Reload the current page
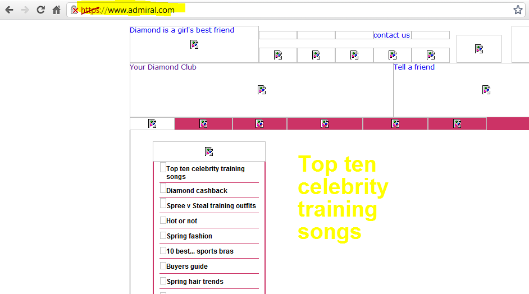This screenshot has width=529, height=294. [40, 10]
